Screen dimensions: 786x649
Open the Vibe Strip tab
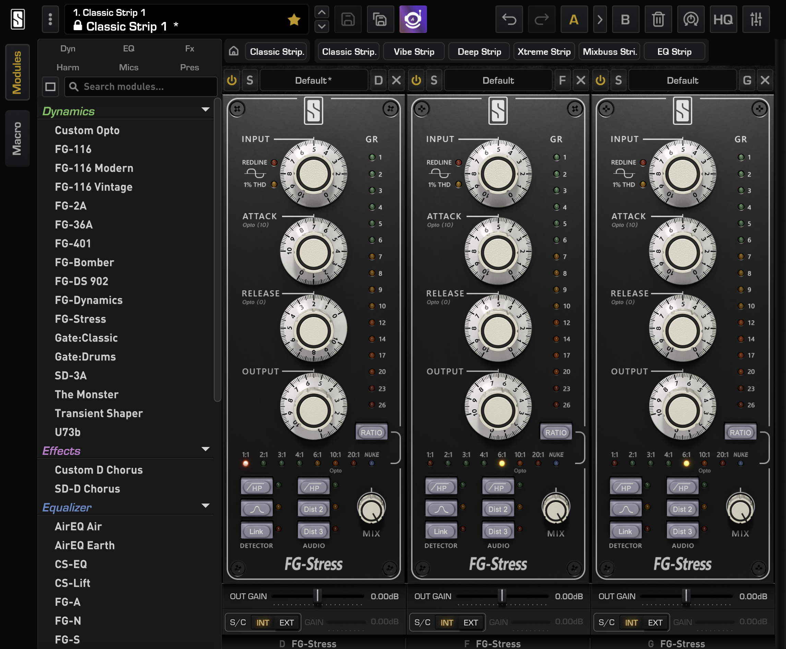414,51
